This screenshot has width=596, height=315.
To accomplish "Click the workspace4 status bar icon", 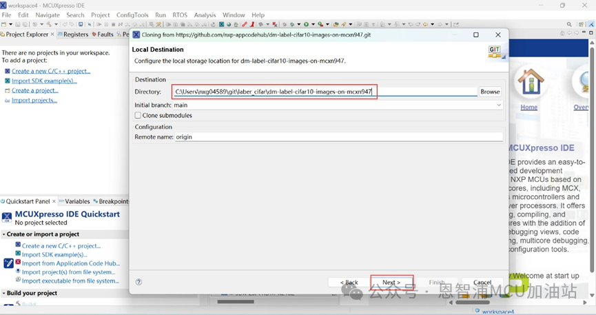I will [477, 311].
